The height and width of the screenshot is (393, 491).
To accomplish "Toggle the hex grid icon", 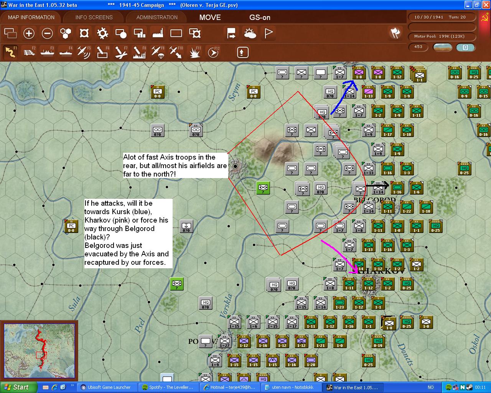I will click(66, 33).
